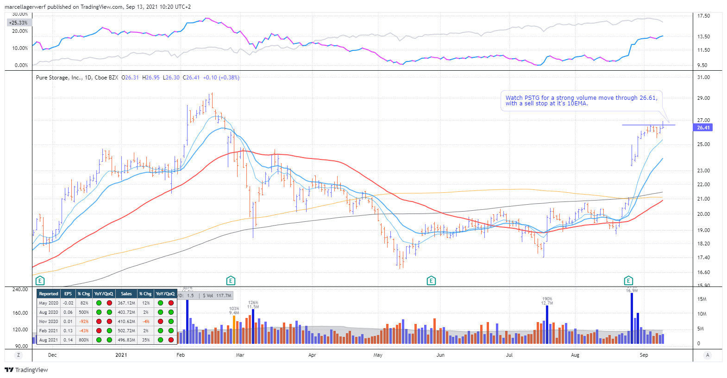Click the 403.72M sales cell

click(126, 312)
